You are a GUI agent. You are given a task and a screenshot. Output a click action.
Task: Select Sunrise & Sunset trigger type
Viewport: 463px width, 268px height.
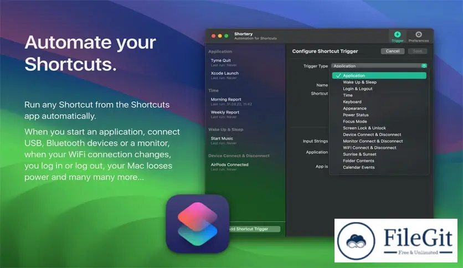pyautogui.click(x=359, y=154)
